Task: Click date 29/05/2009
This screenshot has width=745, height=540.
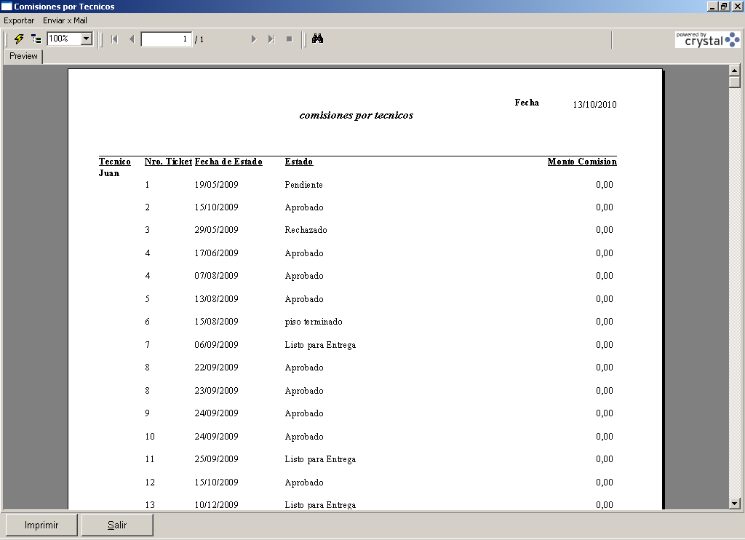Action: pyautogui.click(x=216, y=230)
